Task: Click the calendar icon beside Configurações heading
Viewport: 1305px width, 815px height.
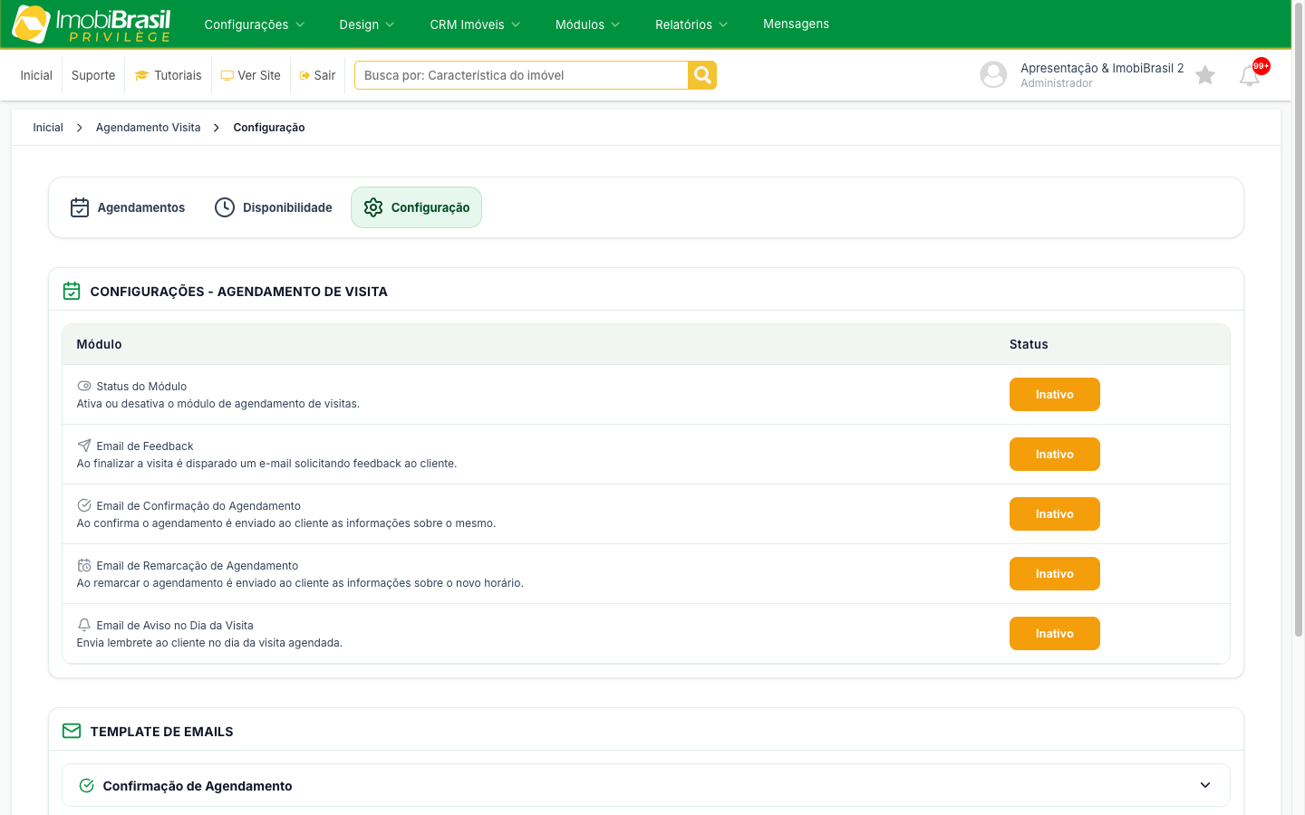Action: 72,291
